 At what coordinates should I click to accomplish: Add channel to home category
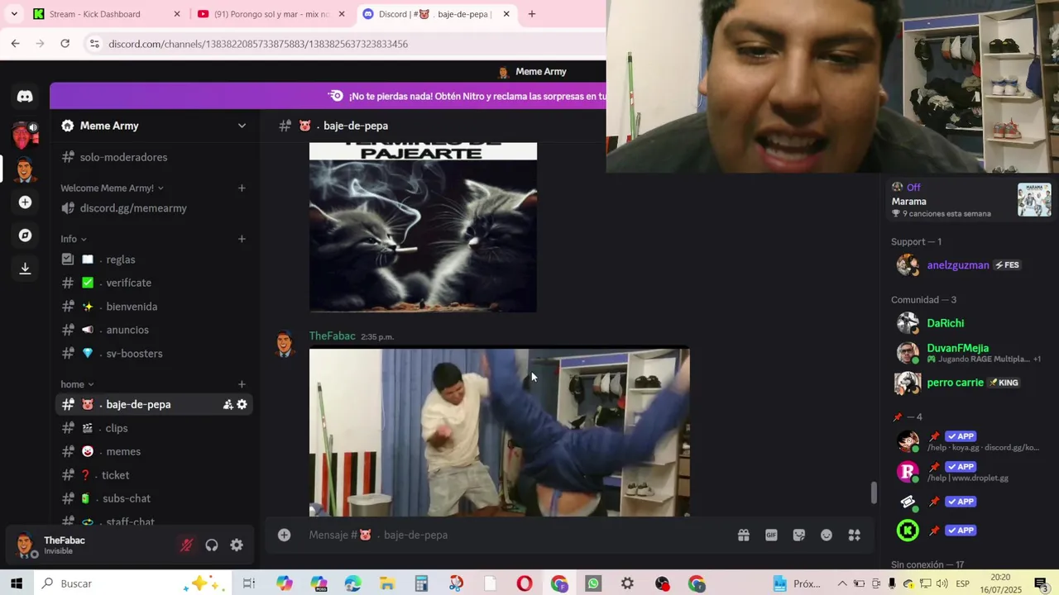[x=242, y=384]
